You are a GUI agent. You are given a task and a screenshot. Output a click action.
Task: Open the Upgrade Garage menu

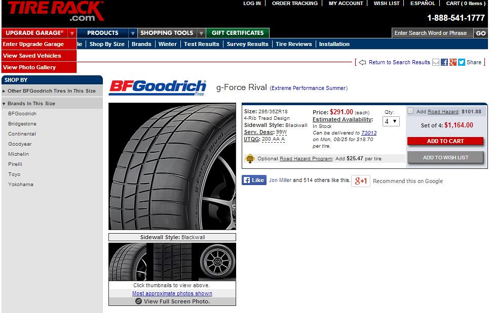(34, 33)
